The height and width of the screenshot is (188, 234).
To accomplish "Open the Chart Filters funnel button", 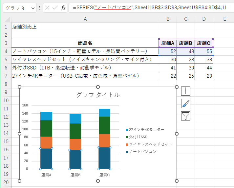I will click(186, 116).
